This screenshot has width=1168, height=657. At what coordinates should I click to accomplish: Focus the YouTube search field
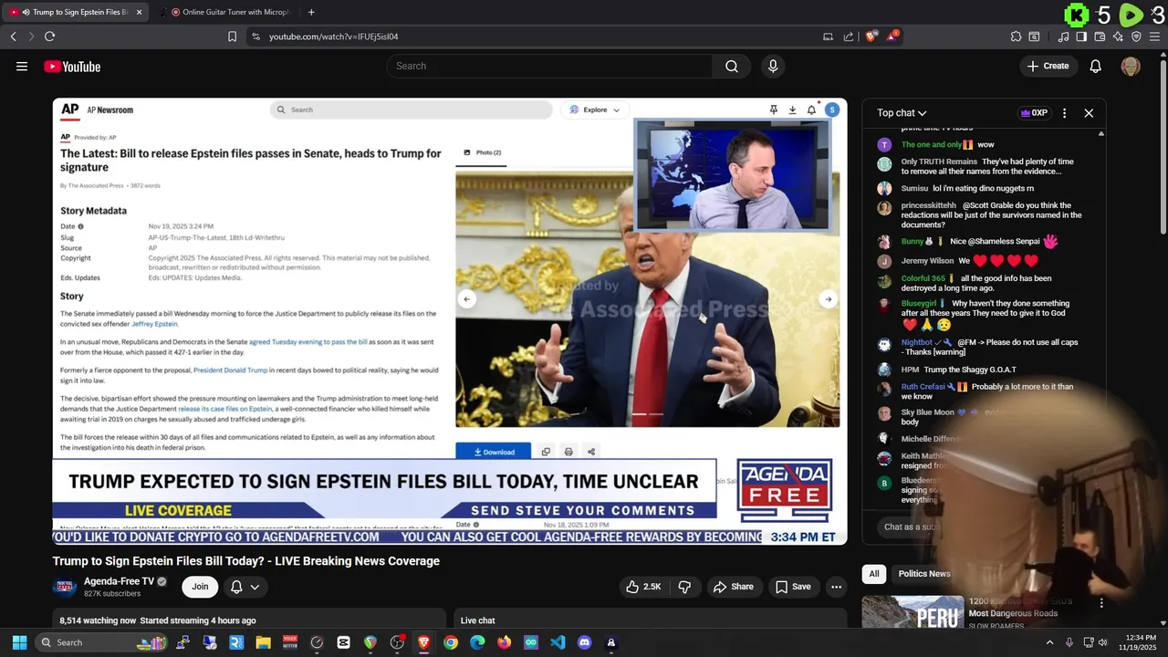[x=549, y=66]
